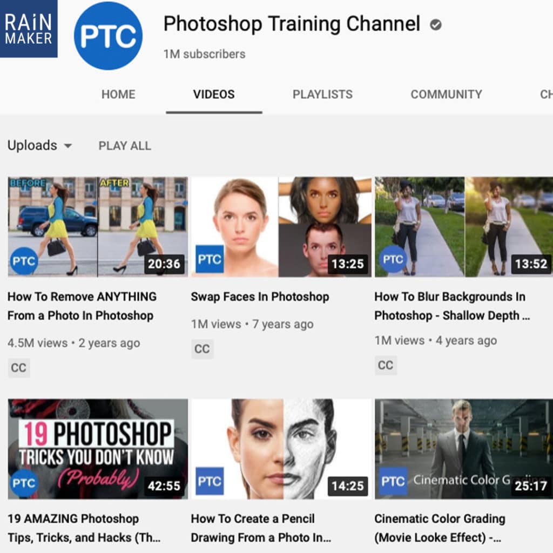Click the 42:55 duration badge
Screen dimensions: 553x553
point(164,486)
